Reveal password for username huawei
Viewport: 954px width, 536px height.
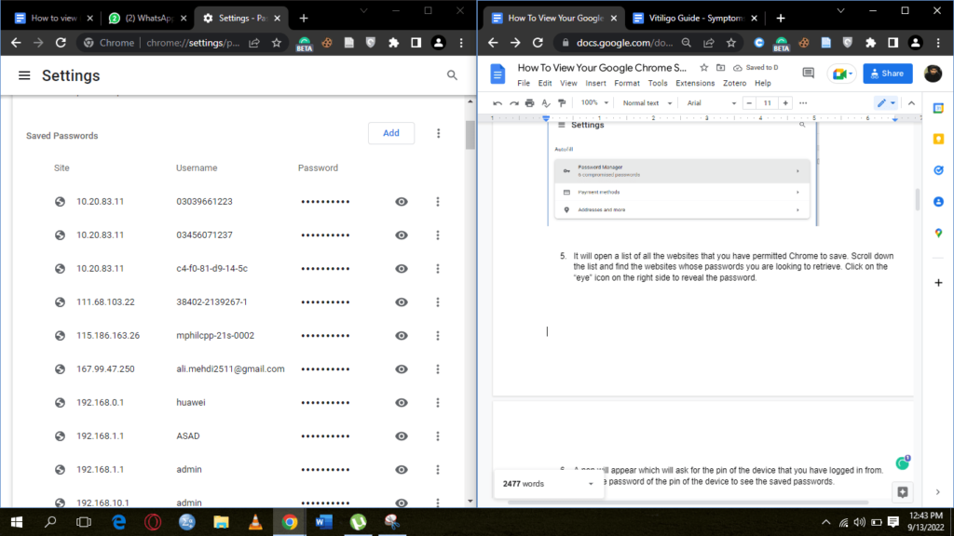click(402, 402)
